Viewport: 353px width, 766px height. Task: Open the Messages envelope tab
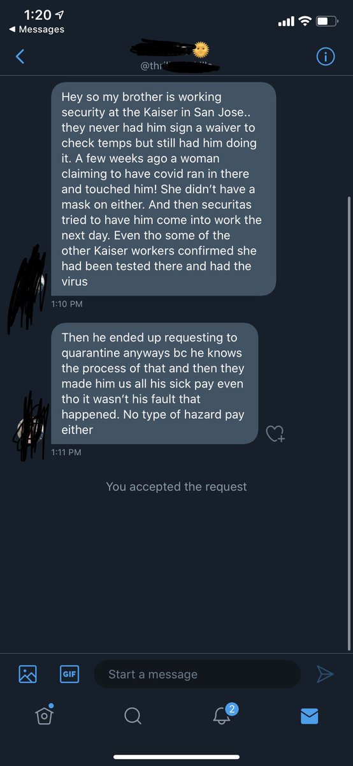[x=309, y=716]
